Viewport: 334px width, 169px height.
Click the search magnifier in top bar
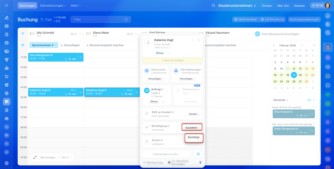point(213,5)
